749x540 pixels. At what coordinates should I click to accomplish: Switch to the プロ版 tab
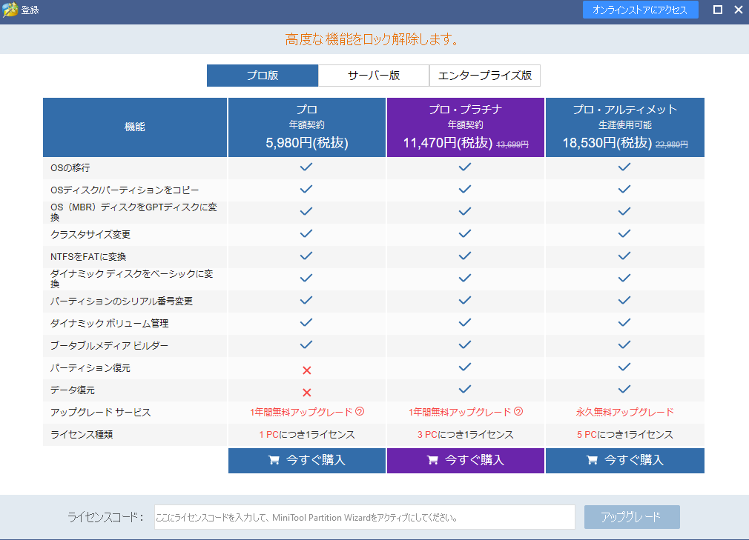coord(263,76)
